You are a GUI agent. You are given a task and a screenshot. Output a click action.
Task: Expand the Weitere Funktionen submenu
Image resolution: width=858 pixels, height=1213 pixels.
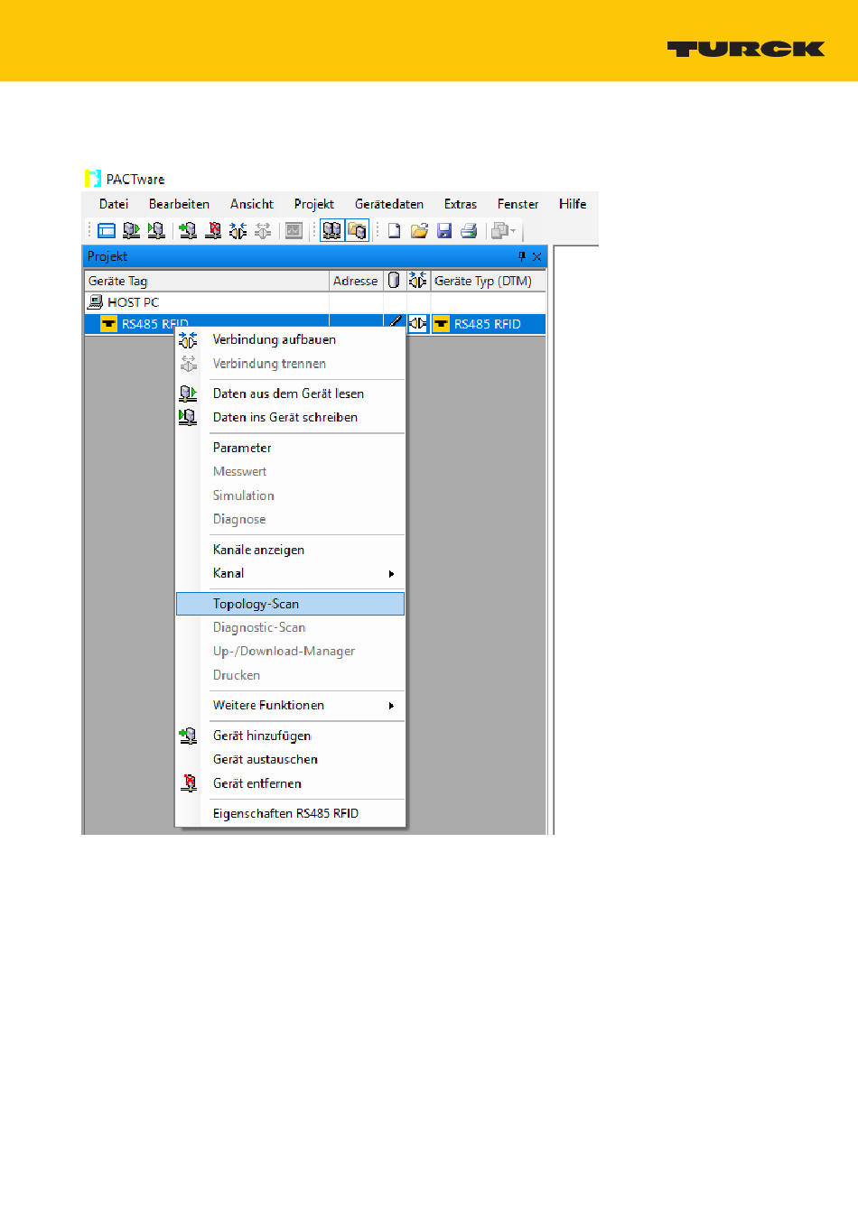[x=290, y=705]
